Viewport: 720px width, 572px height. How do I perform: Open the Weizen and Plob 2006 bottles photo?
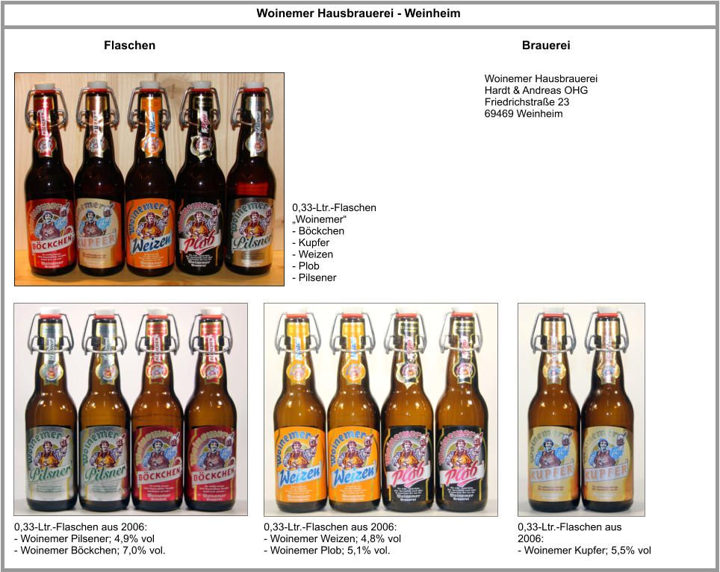tap(381, 409)
